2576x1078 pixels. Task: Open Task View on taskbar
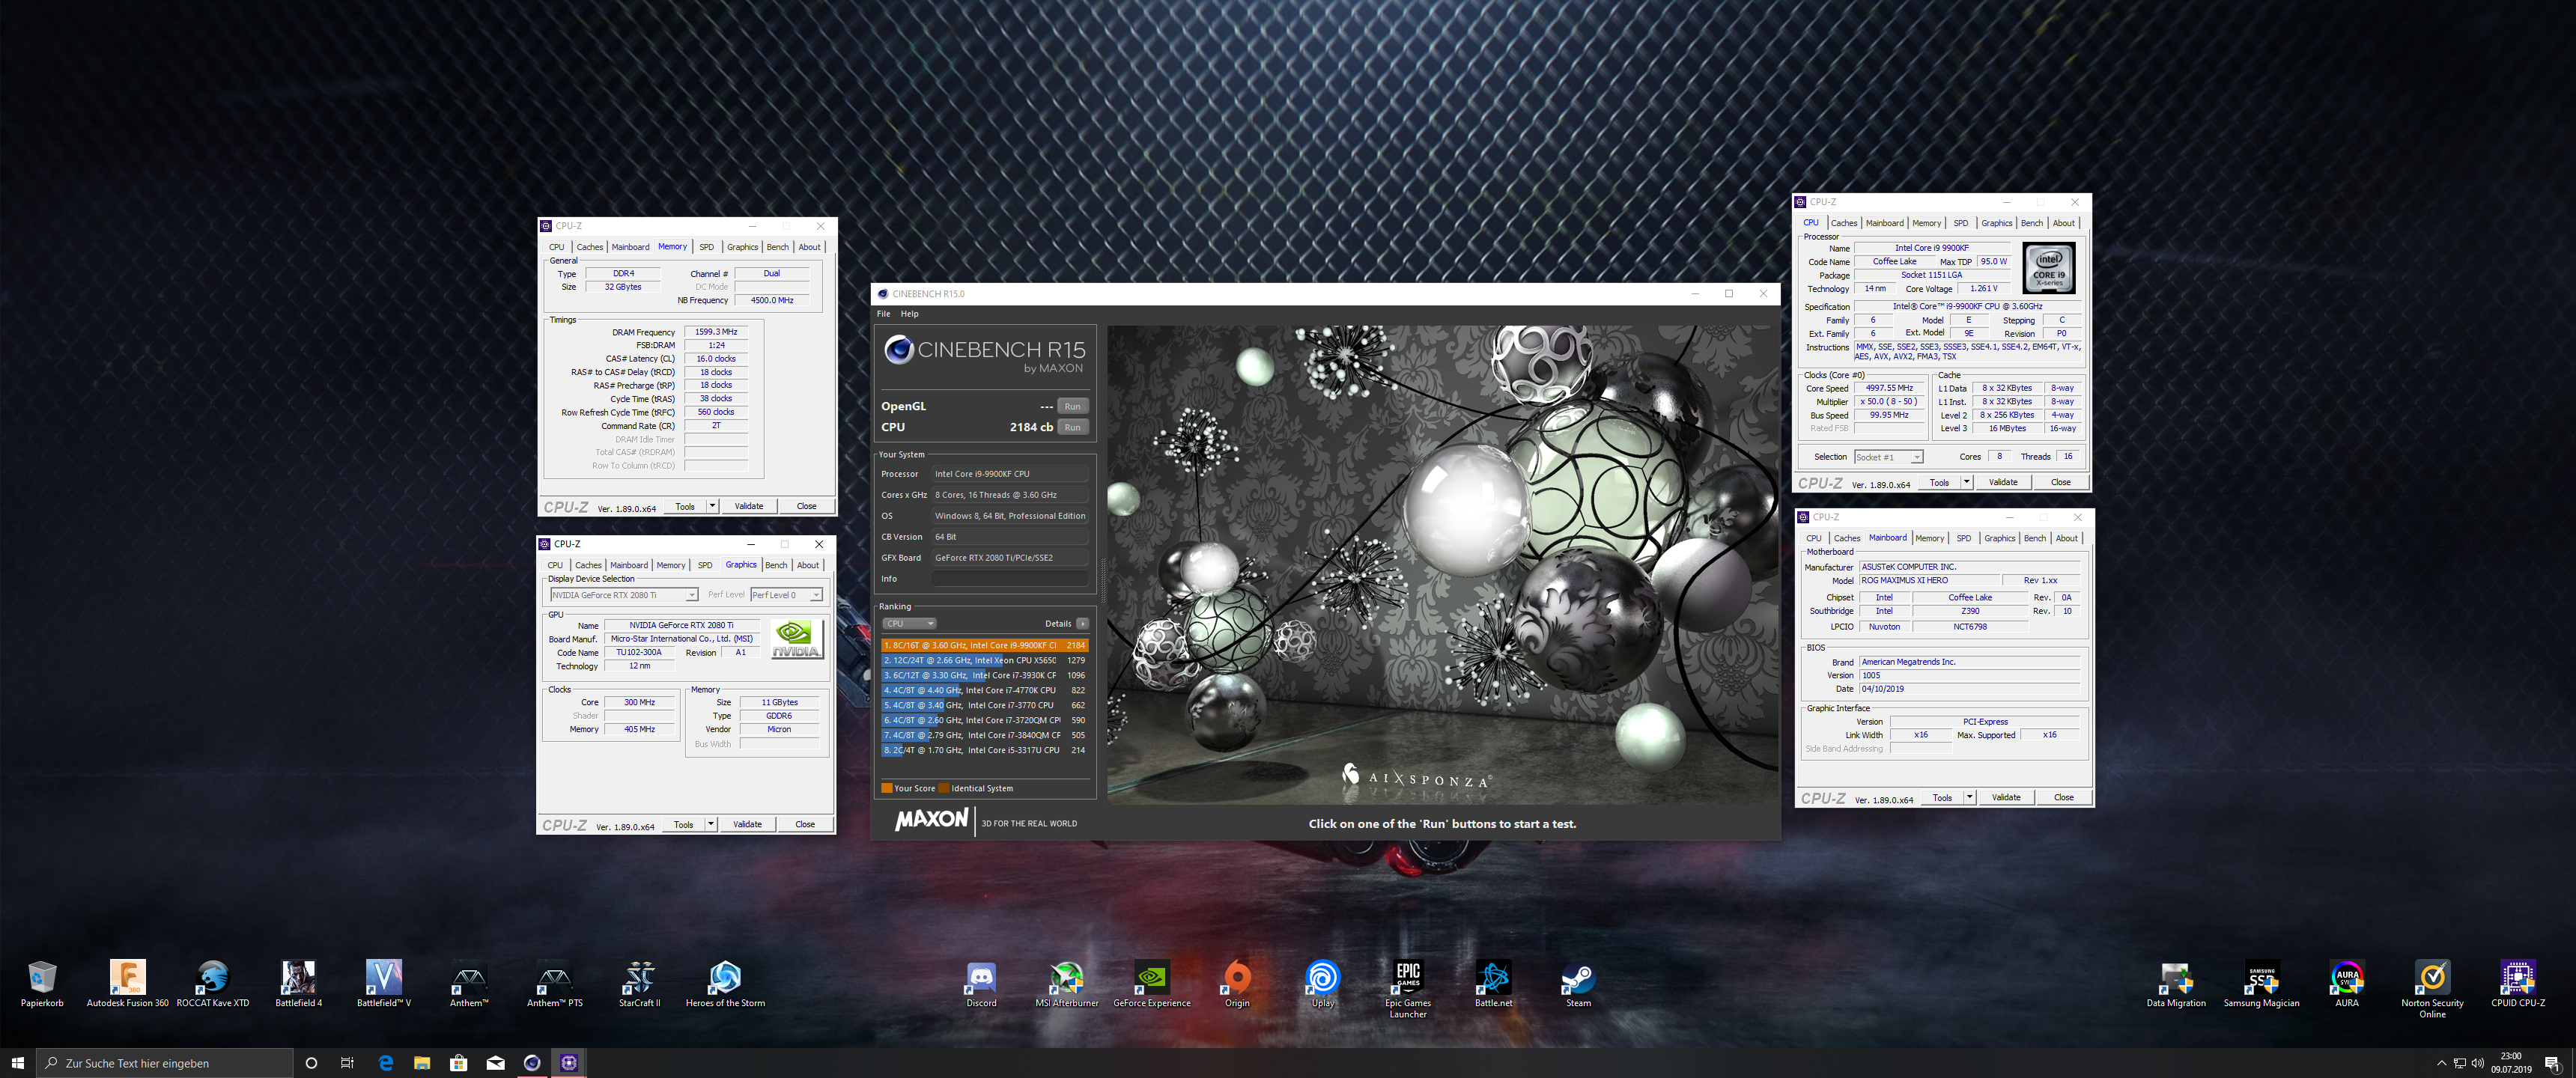coord(347,1063)
